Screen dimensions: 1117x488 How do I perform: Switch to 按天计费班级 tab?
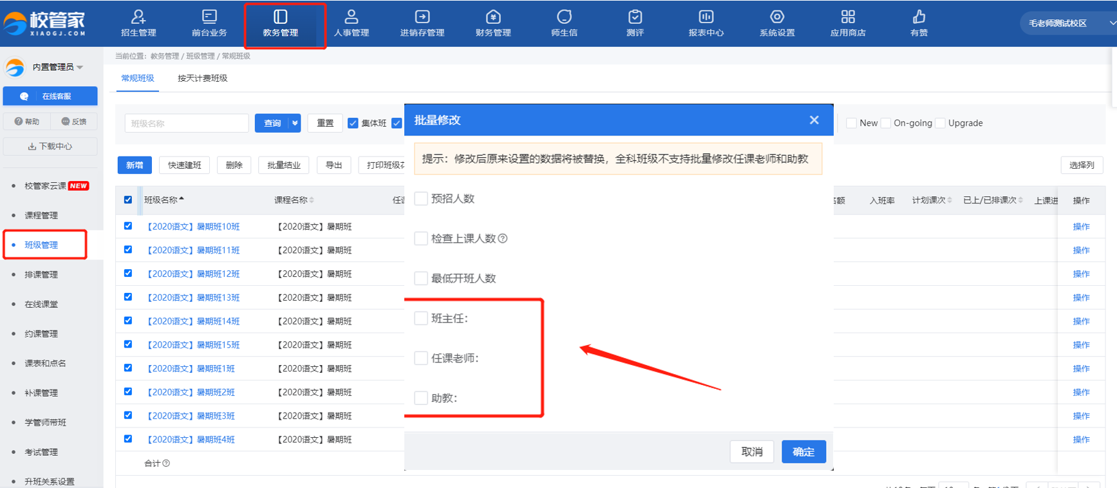pos(202,78)
